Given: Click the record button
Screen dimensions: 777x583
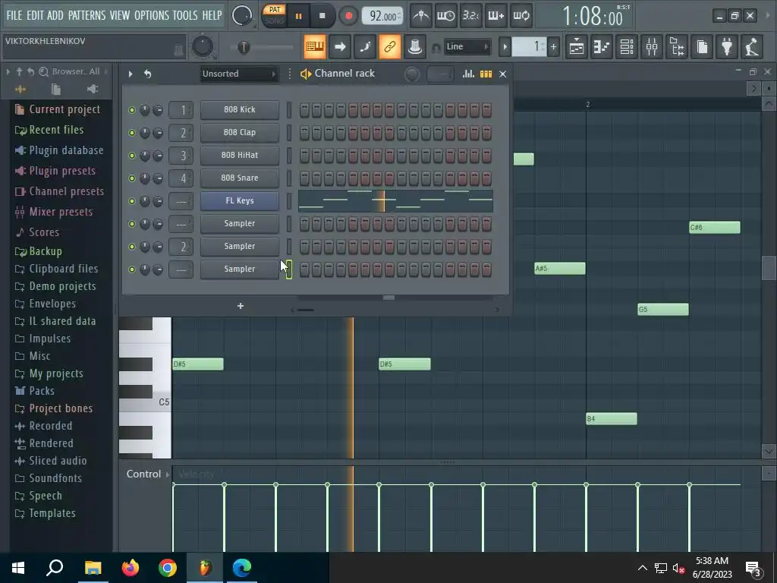Looking at the screenshot, I should click(x=349, y=16).
